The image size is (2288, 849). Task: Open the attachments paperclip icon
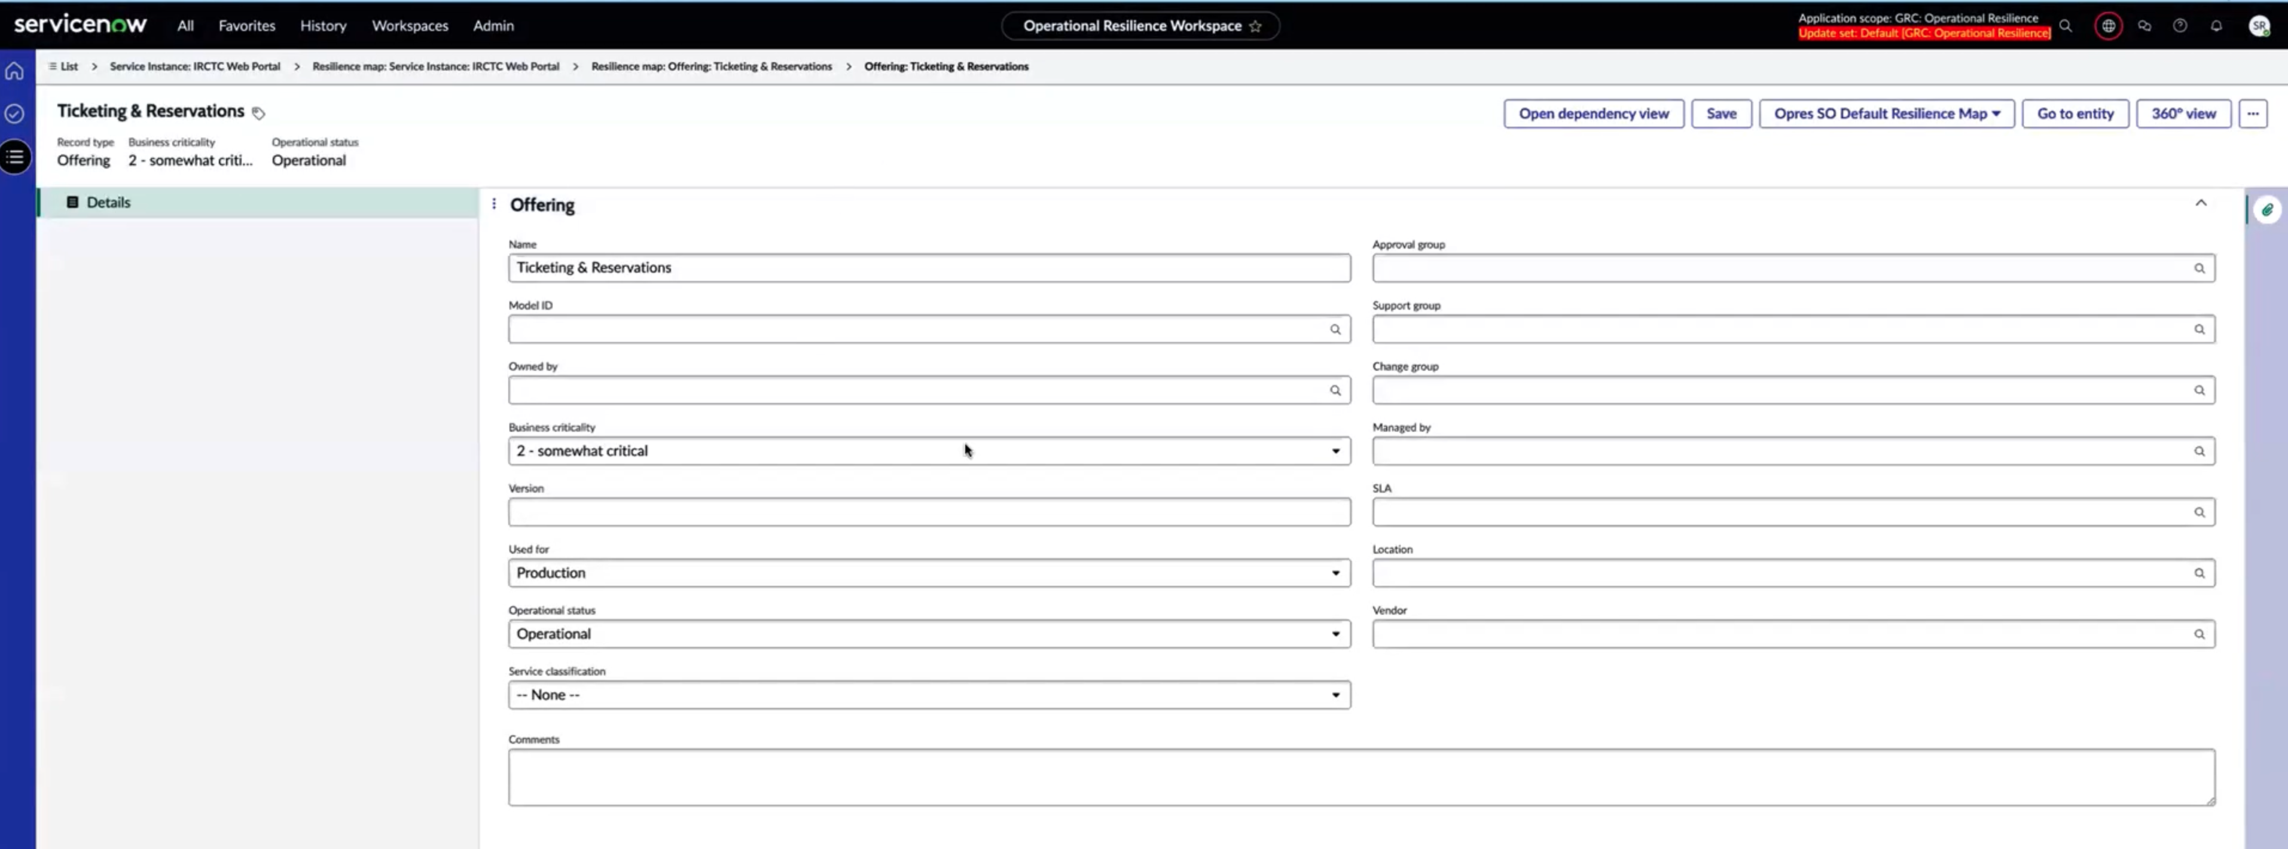[x=2268, y=210]
